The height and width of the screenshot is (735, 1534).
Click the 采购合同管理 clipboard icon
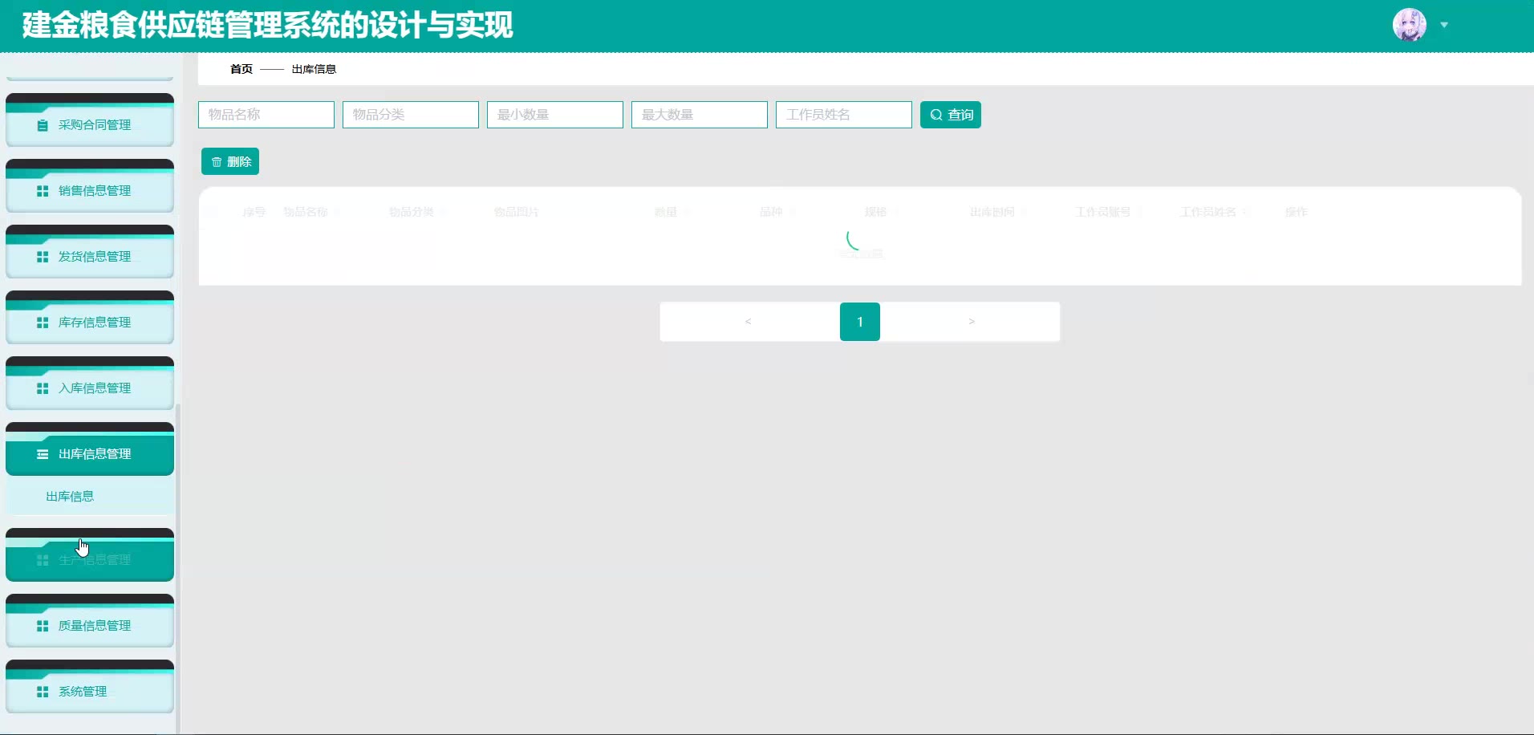(43, 125)
